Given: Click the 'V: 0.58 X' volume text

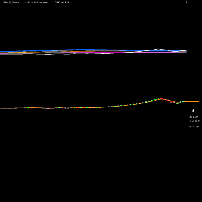Looking at the screenshot, I should click(x=194, y=122).
